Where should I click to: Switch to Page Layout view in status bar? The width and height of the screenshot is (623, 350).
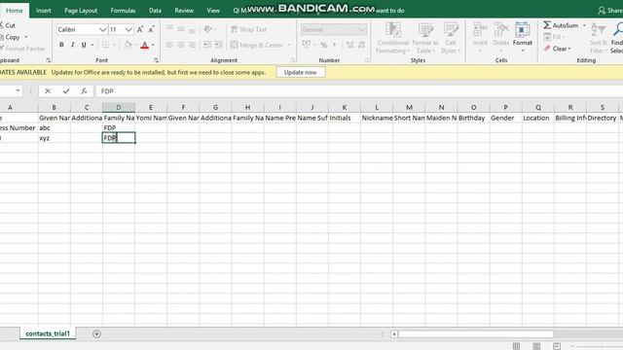536,346
